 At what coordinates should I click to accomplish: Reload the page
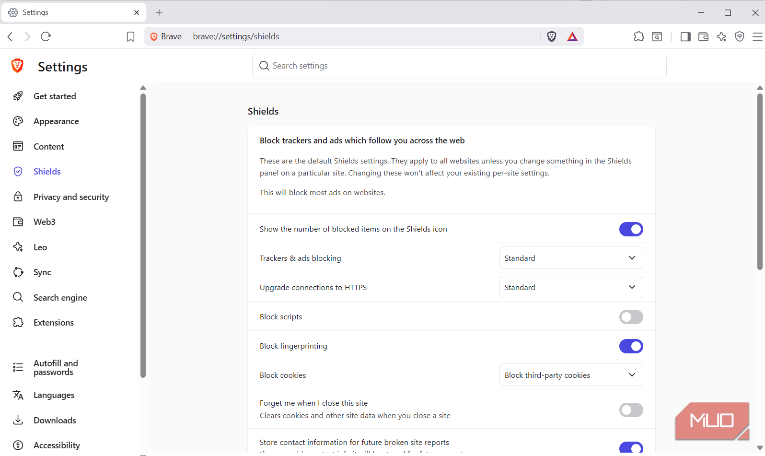coord(46,36)
